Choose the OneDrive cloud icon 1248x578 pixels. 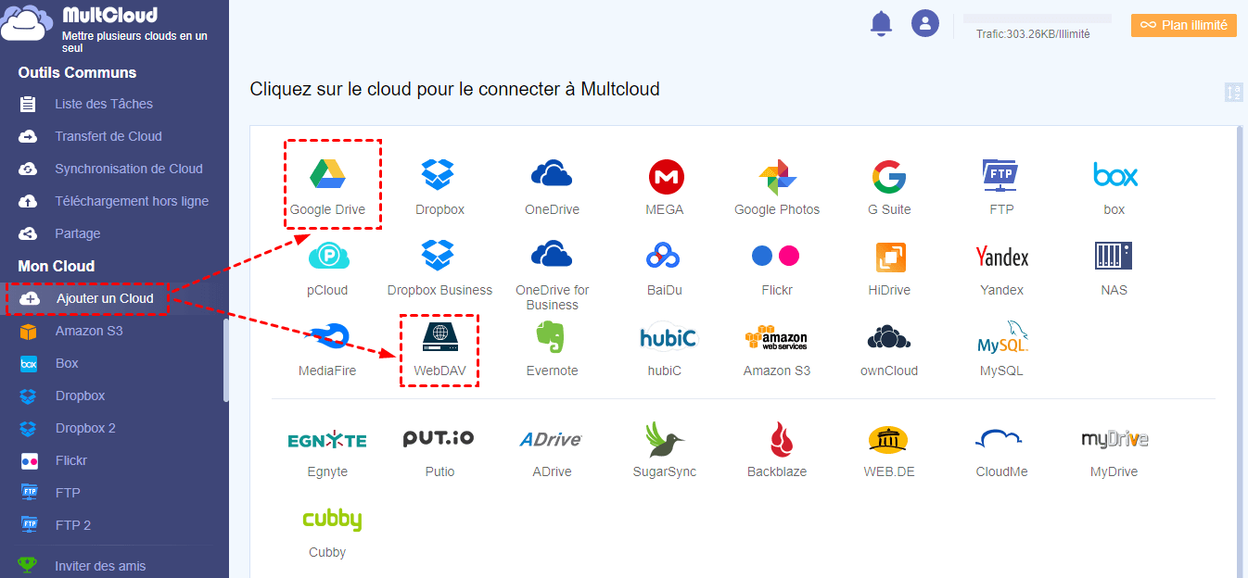pos(552,175)
